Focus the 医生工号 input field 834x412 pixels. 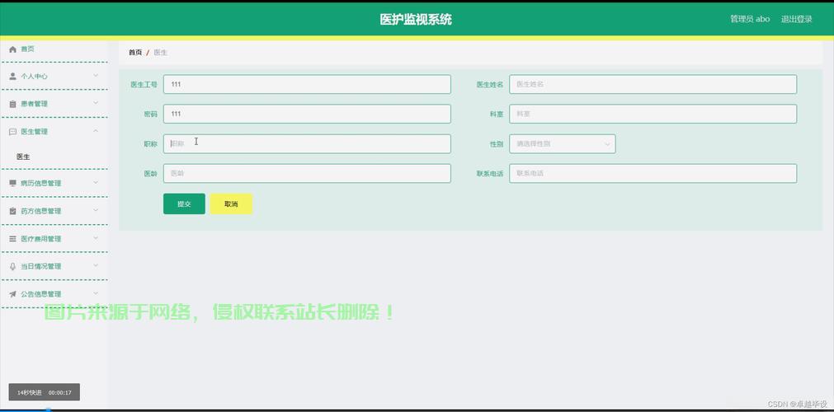[307, 84]
